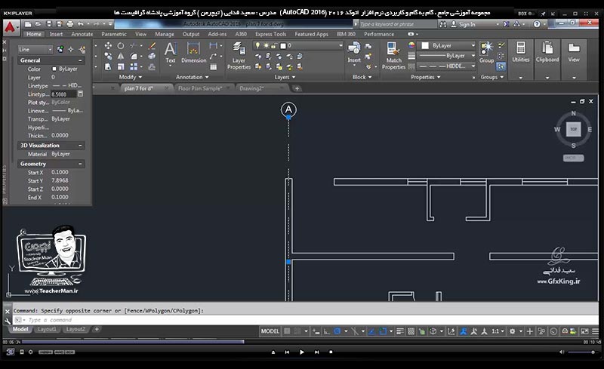Toggle Group Selection on/off button
604x369 pixels.
pyautogui.click(x=501, y=66)
